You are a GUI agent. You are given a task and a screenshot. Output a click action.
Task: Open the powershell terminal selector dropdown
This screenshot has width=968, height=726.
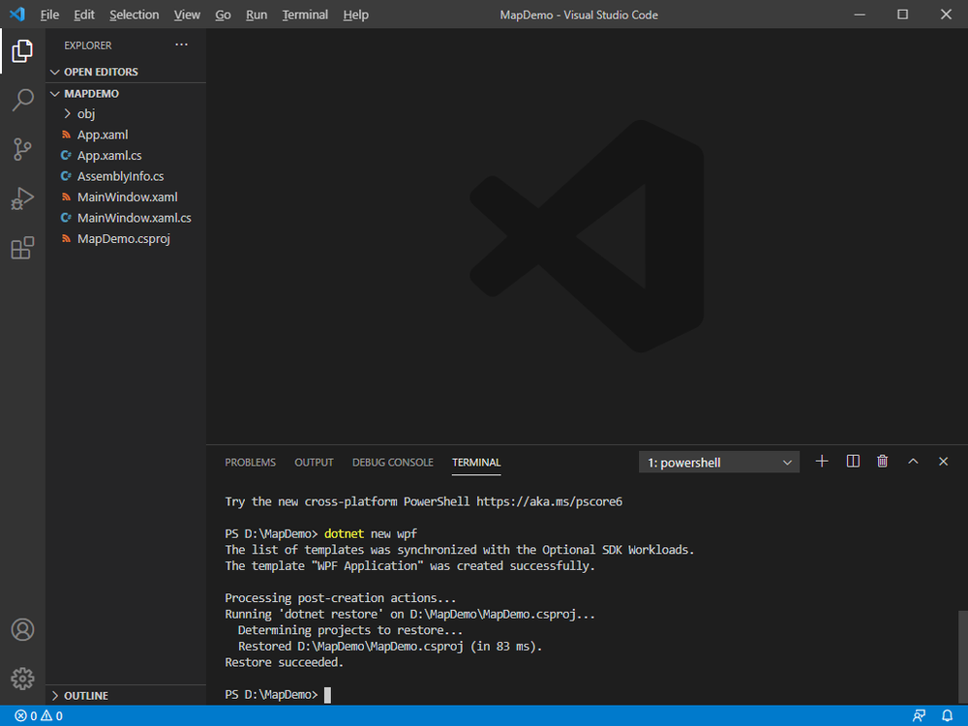coord(719,463)
